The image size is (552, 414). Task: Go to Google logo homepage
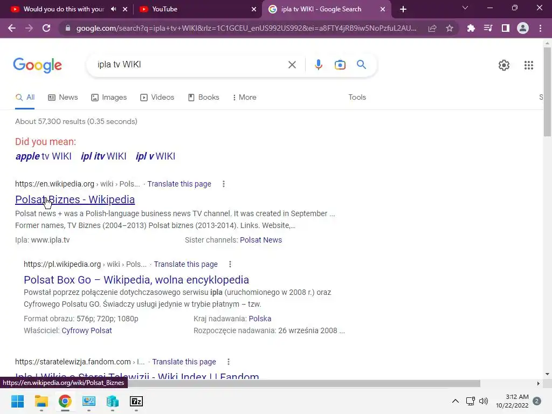(x=37, y=65)
